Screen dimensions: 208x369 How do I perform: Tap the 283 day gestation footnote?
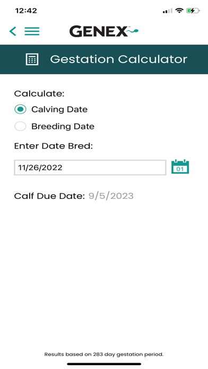pos(104,354)
